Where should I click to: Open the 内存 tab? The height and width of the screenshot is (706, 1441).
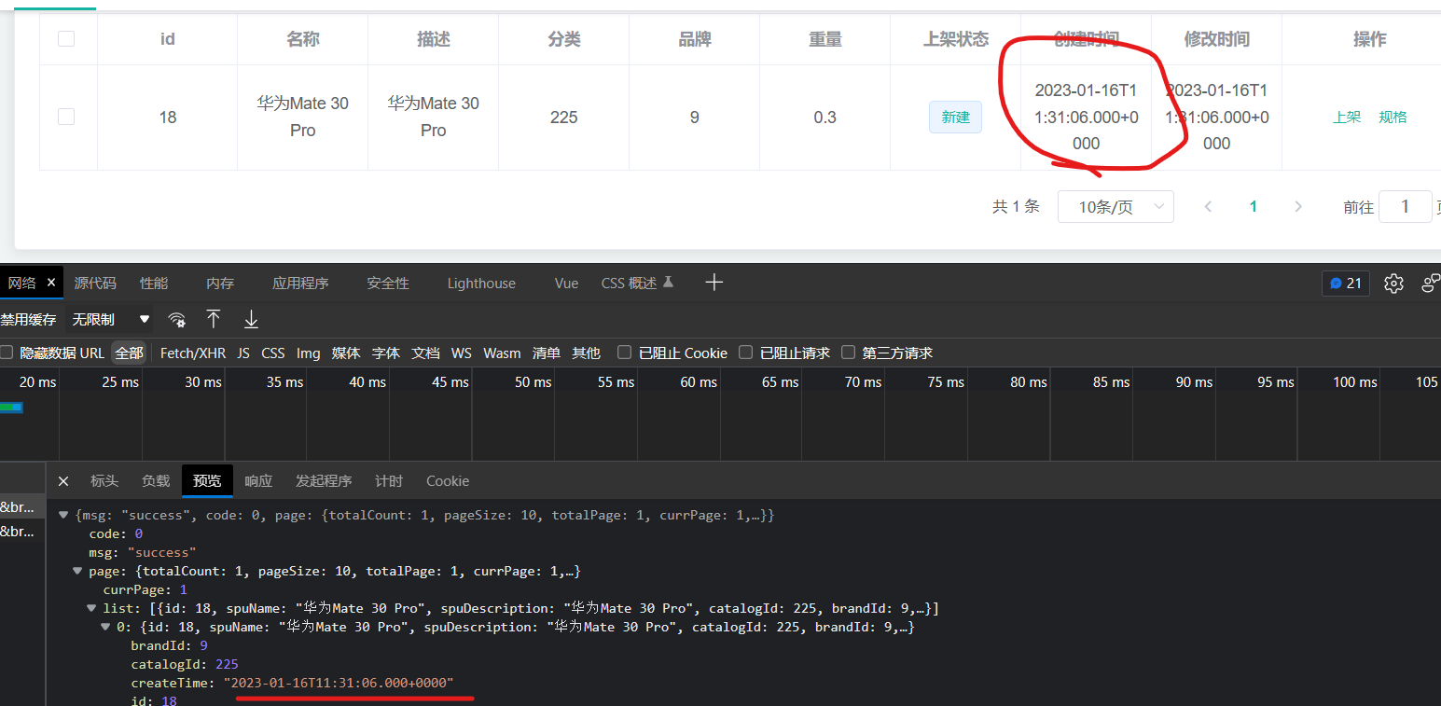(x=220, y=284)
